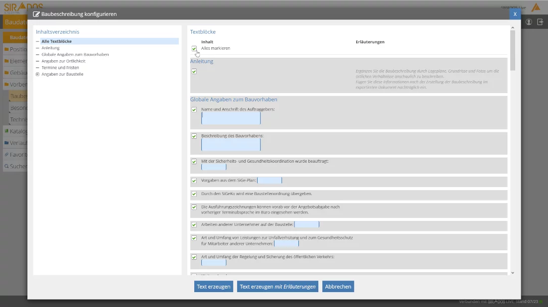This screenshot has width=548, height=307.
Task: Open 'Angaben zur Örtlichkeit' entry
Action: point(63,61)
